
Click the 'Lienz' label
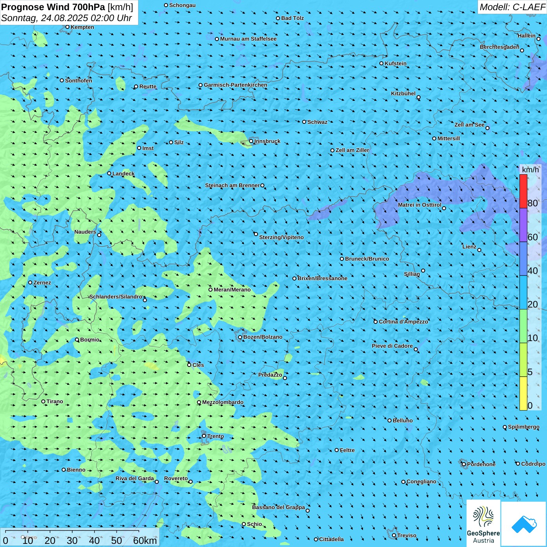tap(469, 247)
